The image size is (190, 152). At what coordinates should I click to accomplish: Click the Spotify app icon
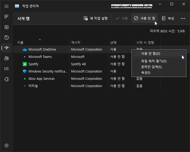[x=25, y=64]
